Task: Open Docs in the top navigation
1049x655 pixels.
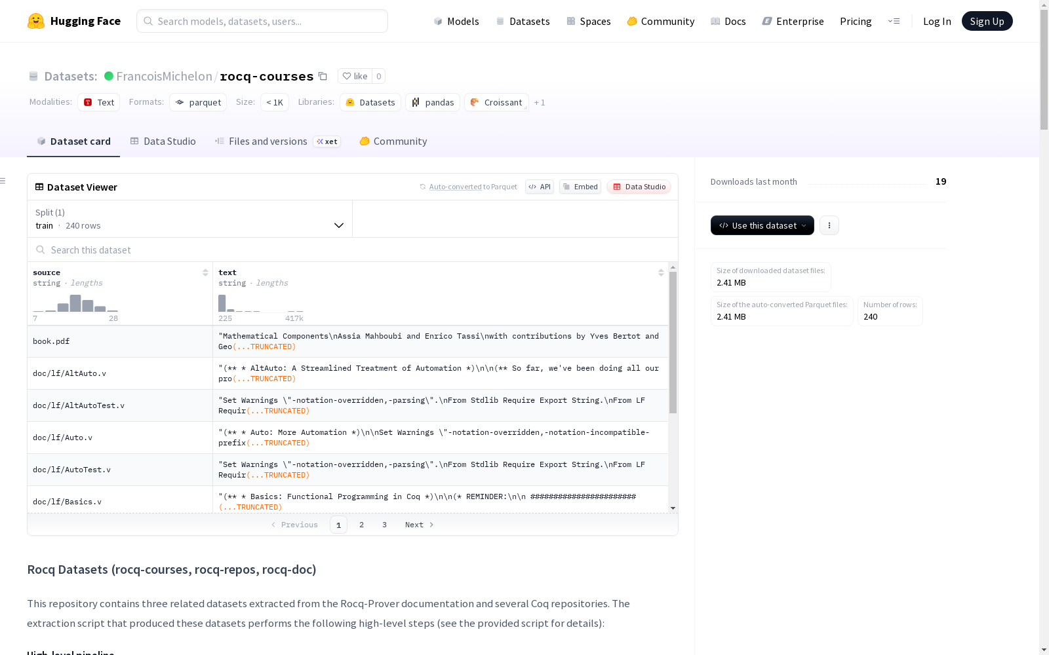Action: coord(728,21)
